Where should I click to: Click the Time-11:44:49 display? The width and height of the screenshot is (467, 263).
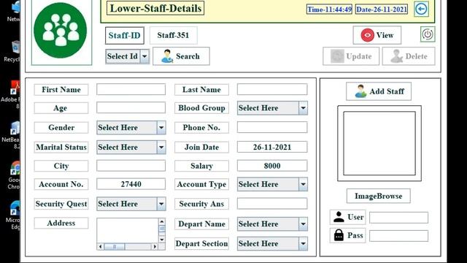(x=329, y=9)
